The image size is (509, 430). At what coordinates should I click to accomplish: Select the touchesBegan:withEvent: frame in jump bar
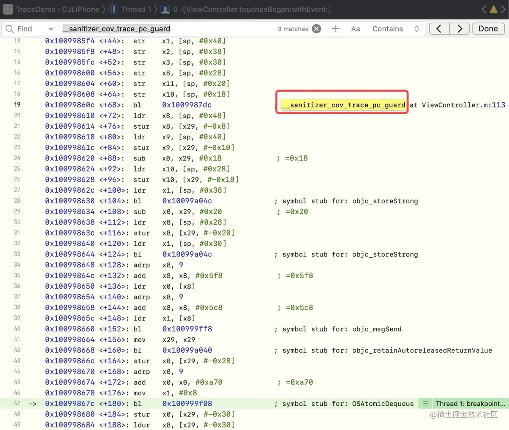tap(252, 9)
